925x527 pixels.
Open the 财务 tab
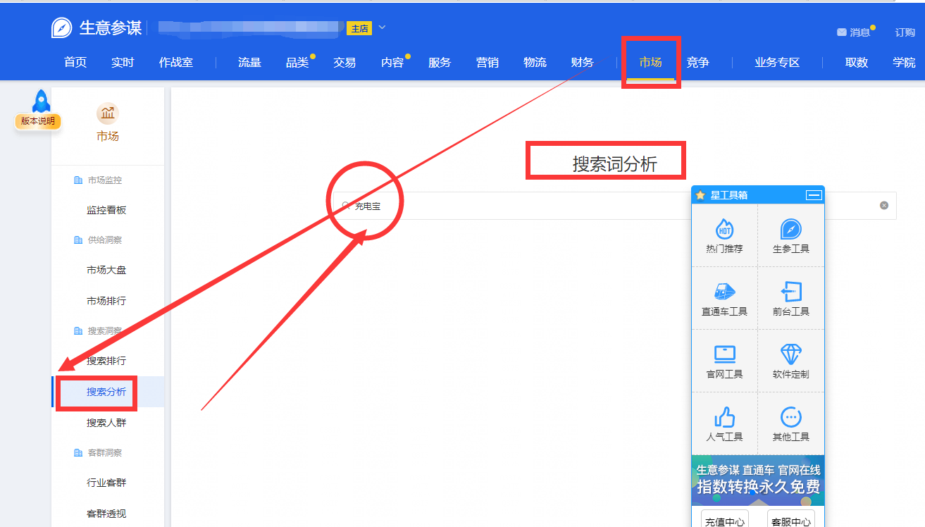583,63
